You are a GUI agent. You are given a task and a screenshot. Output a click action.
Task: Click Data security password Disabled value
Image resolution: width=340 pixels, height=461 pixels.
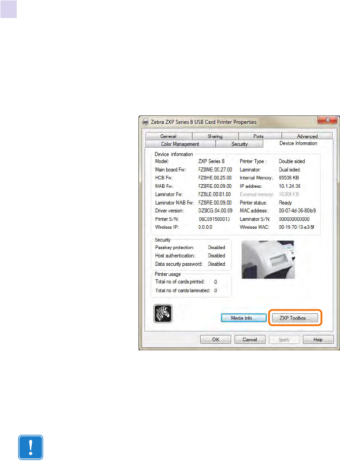217,264
